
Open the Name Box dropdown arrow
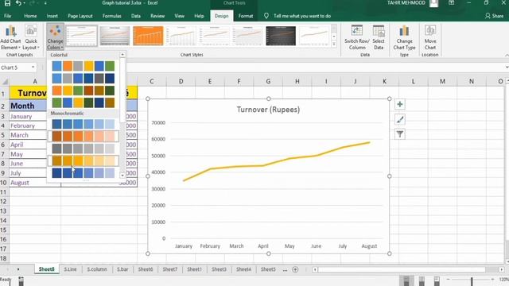(33, 68)
